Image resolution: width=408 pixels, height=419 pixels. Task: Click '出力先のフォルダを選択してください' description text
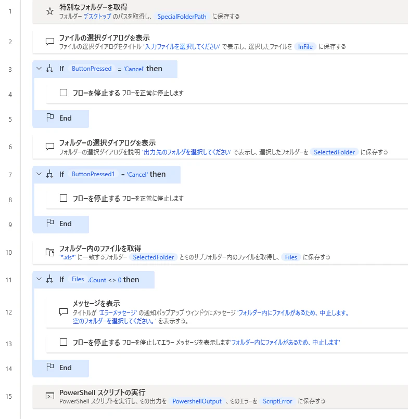click(x=187, y=152)
